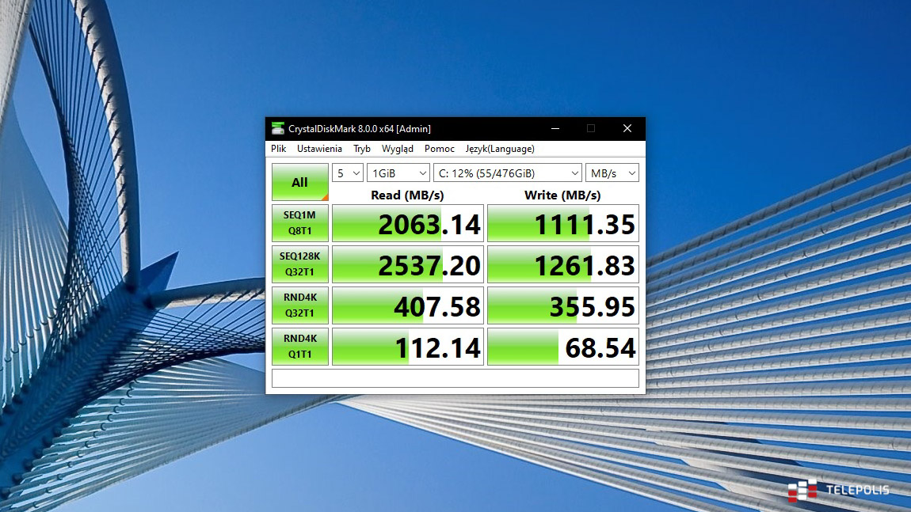Open the Wygląd menu
This screenshot has width=911, height=512.
[x=397, y=149]
